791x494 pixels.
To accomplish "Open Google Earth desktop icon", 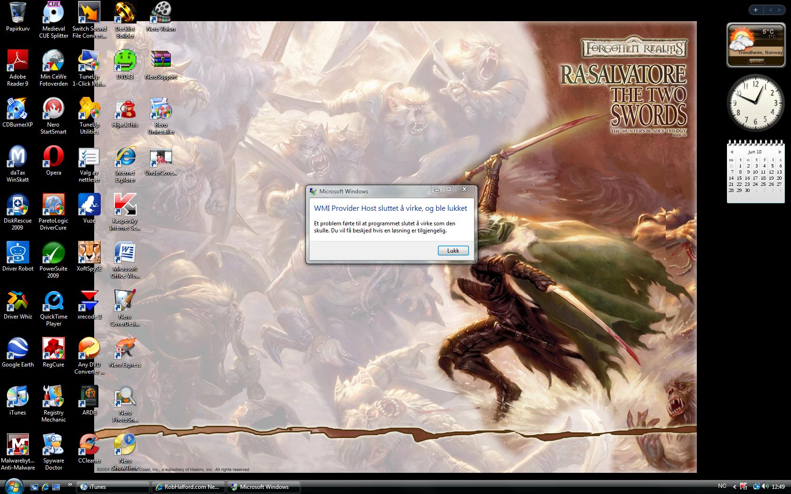I will [x=18, y=353].
